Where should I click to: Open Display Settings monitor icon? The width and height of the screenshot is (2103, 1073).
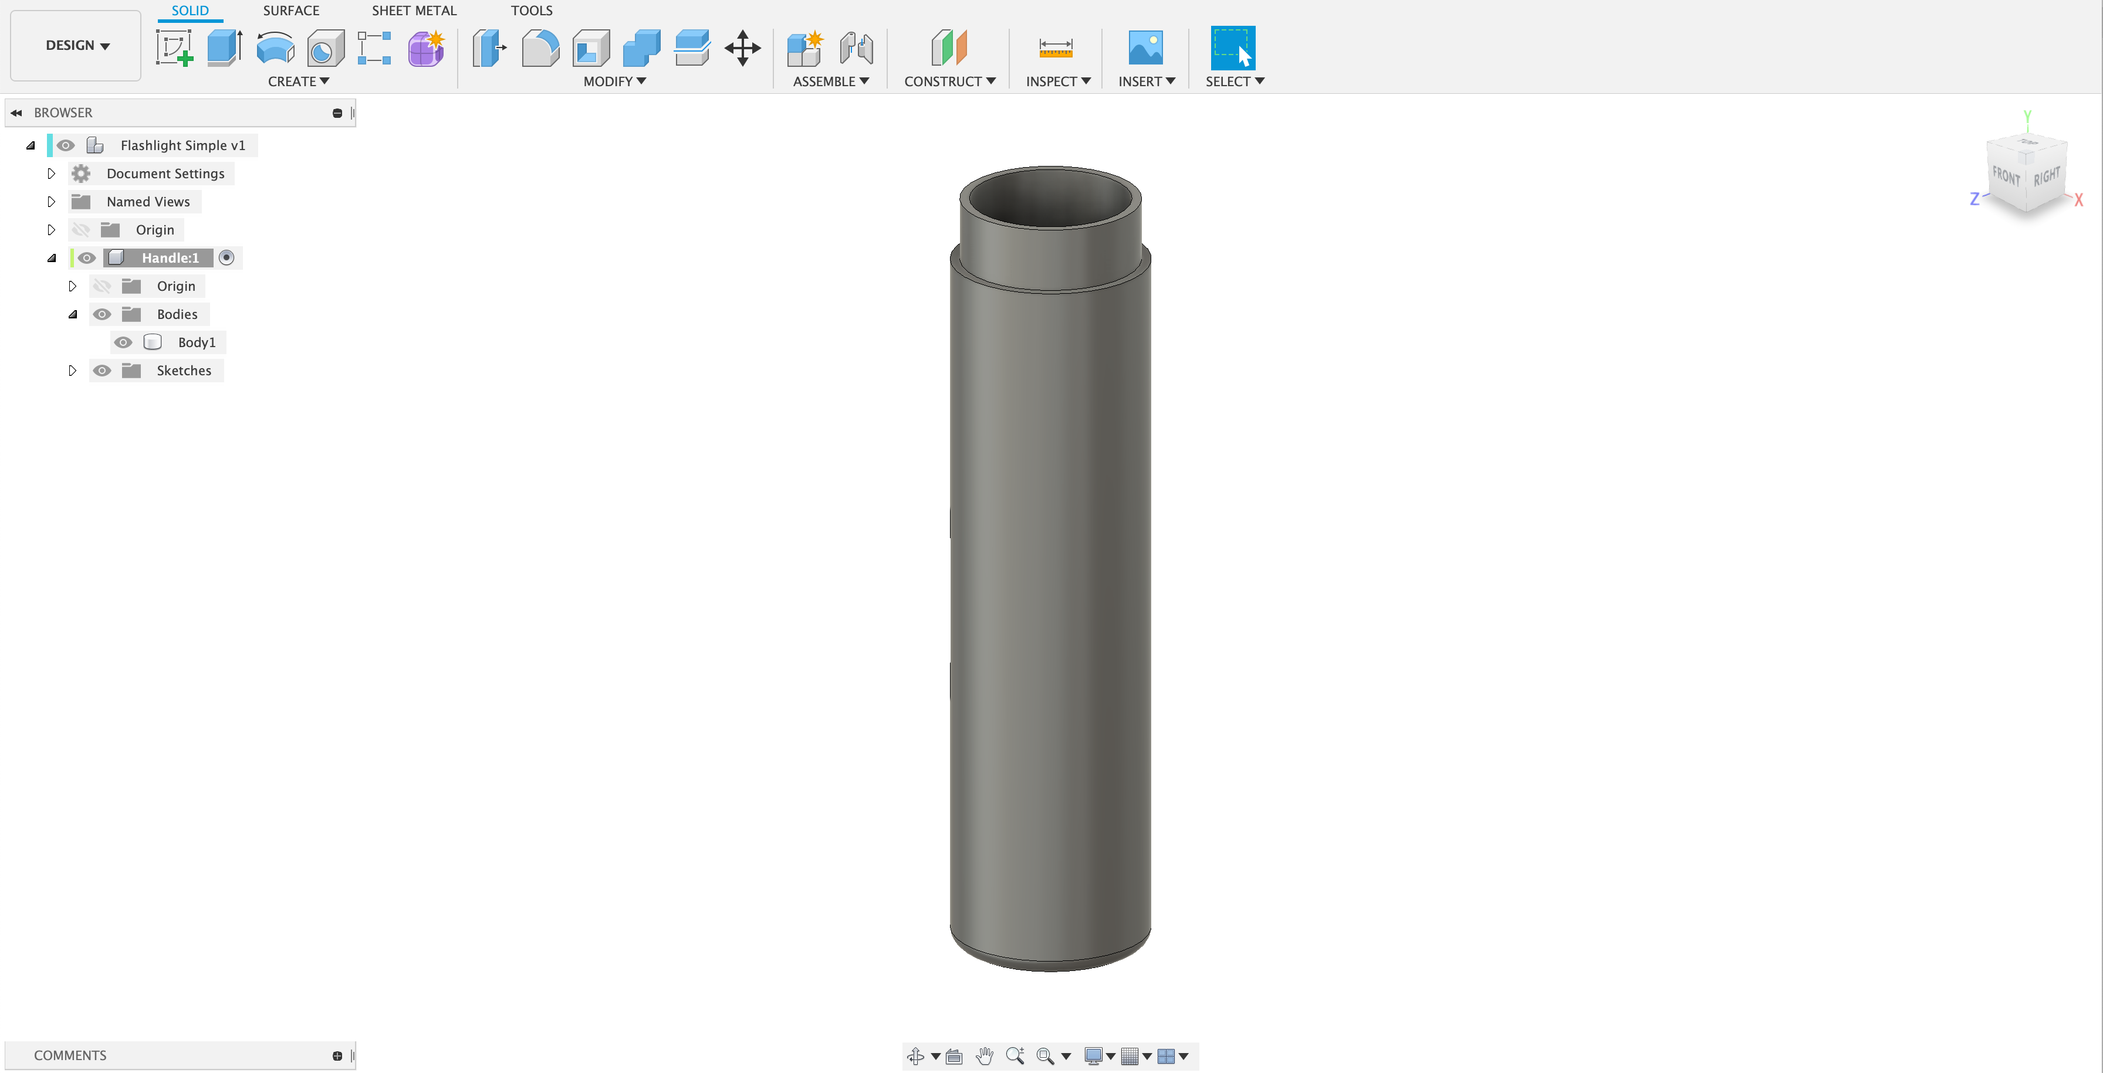[1094, 1056]
